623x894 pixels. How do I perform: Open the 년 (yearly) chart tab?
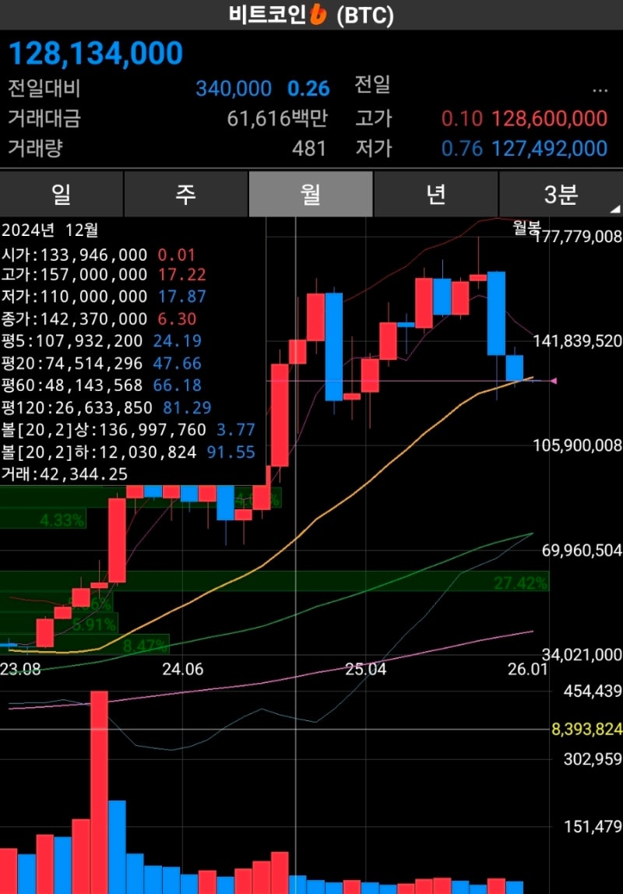(435, 195)
